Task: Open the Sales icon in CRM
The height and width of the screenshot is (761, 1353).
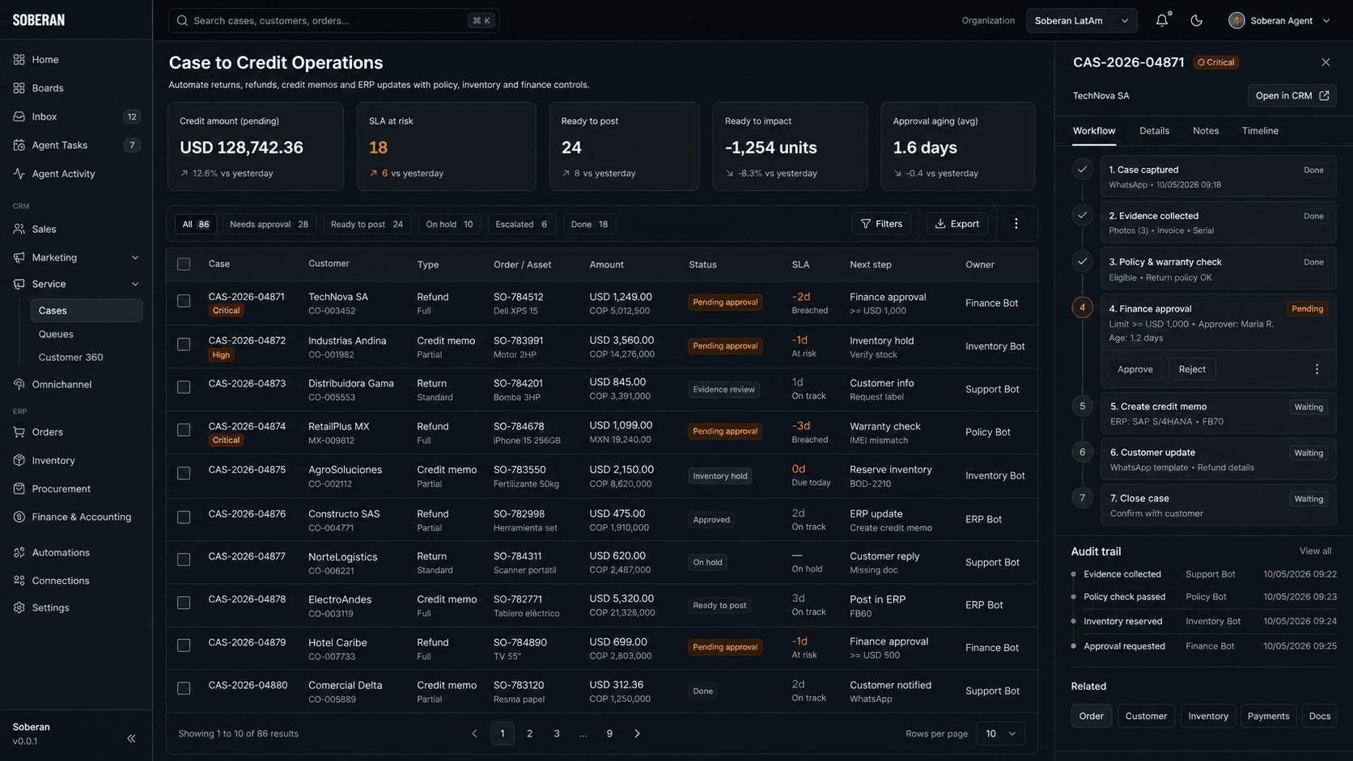Action: point(19,230)
